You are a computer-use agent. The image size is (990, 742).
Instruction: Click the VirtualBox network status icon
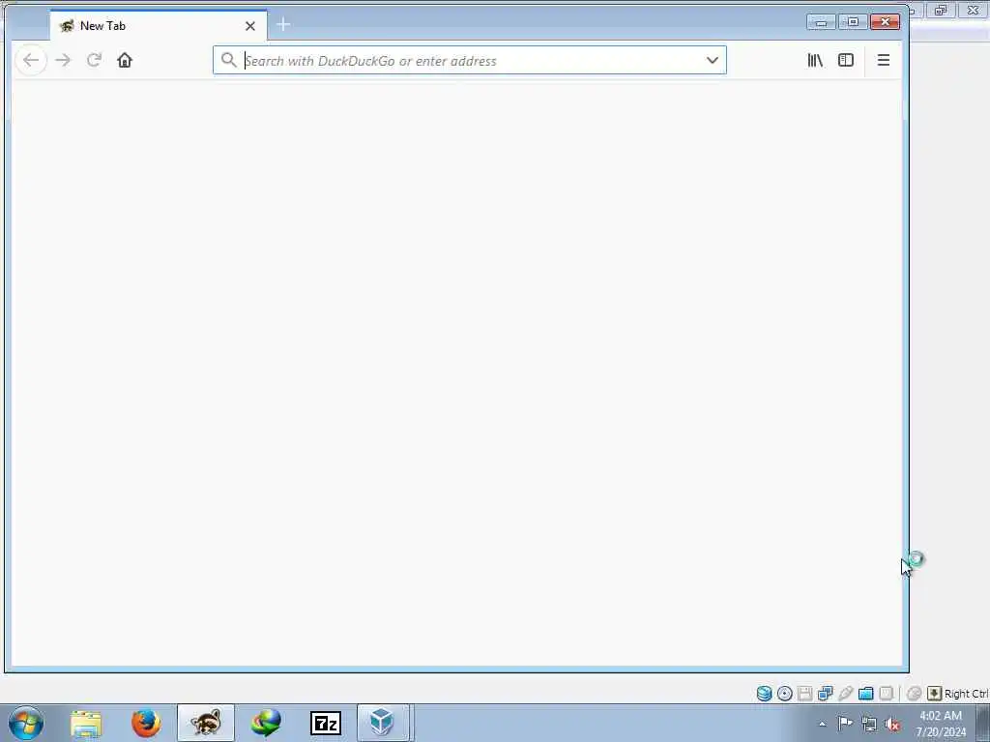click(x=825, y=694)
